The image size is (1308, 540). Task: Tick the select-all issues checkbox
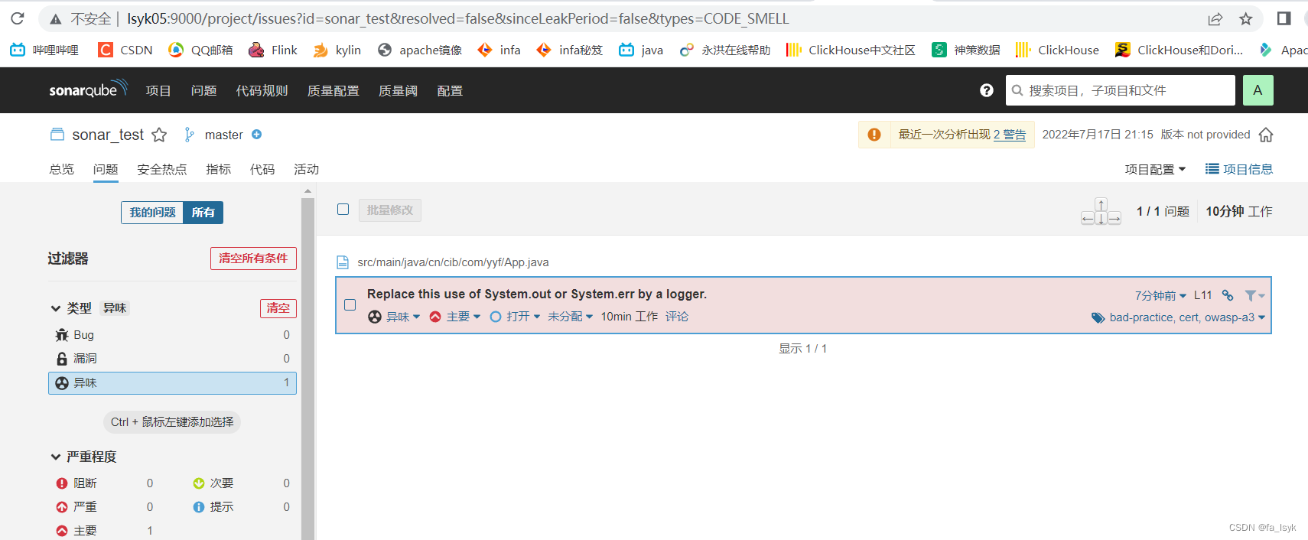click(x=343, y=210)
